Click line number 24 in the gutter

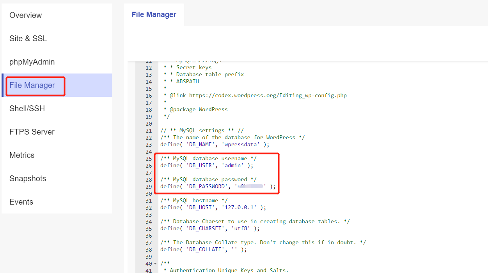pyautogui.click(x=149, y=152)
